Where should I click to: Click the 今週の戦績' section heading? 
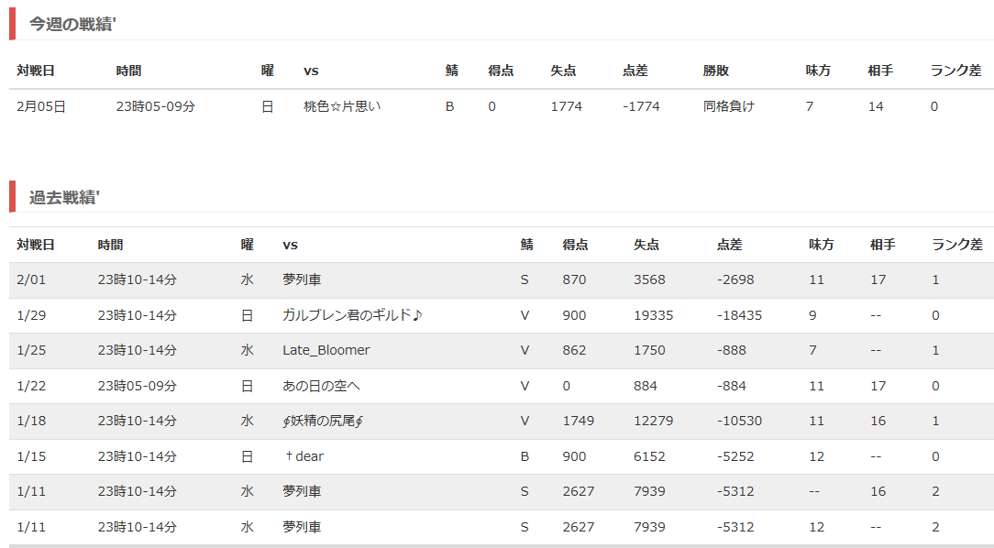[72, 24]
